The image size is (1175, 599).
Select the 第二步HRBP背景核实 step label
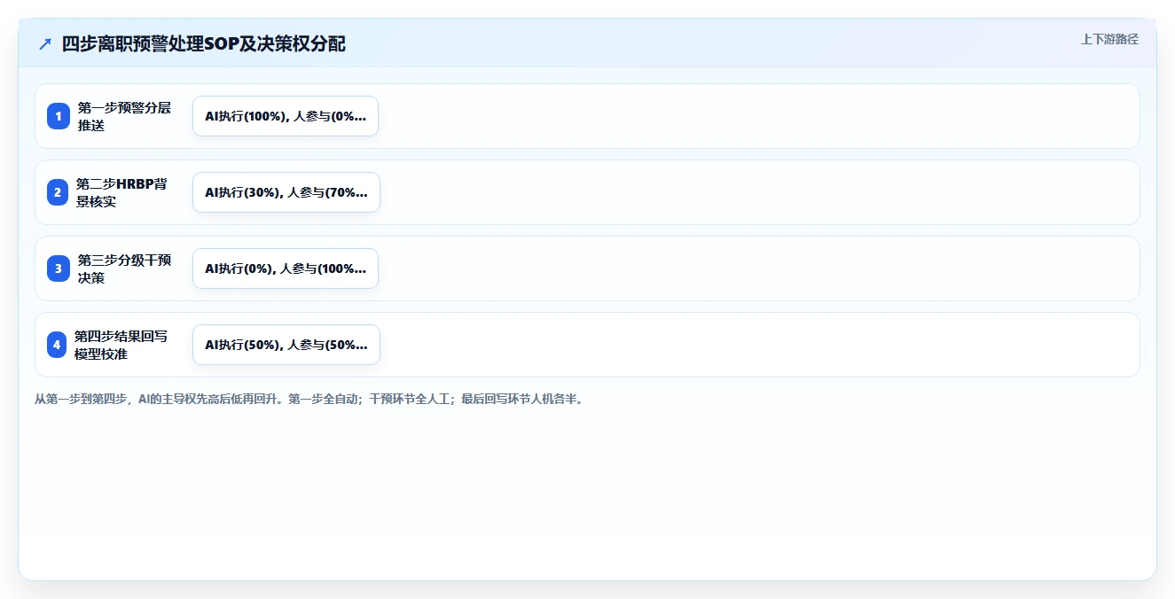(x=121, y=192)
